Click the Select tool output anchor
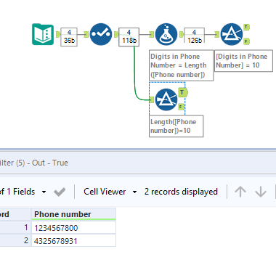The image size is (276, 265). pyautogui.click(x=115, y=34)
